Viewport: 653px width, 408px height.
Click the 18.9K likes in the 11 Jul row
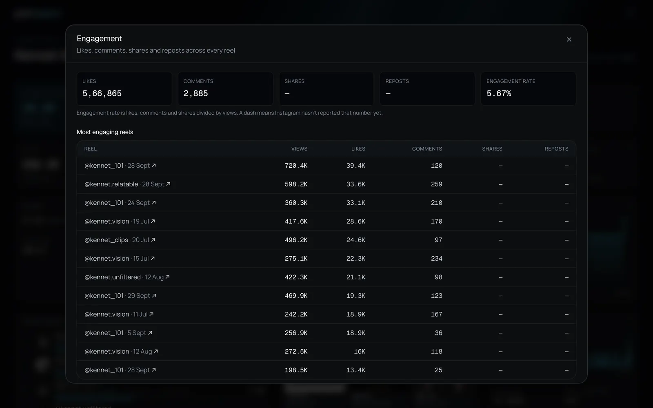click(x=356, y=314)
